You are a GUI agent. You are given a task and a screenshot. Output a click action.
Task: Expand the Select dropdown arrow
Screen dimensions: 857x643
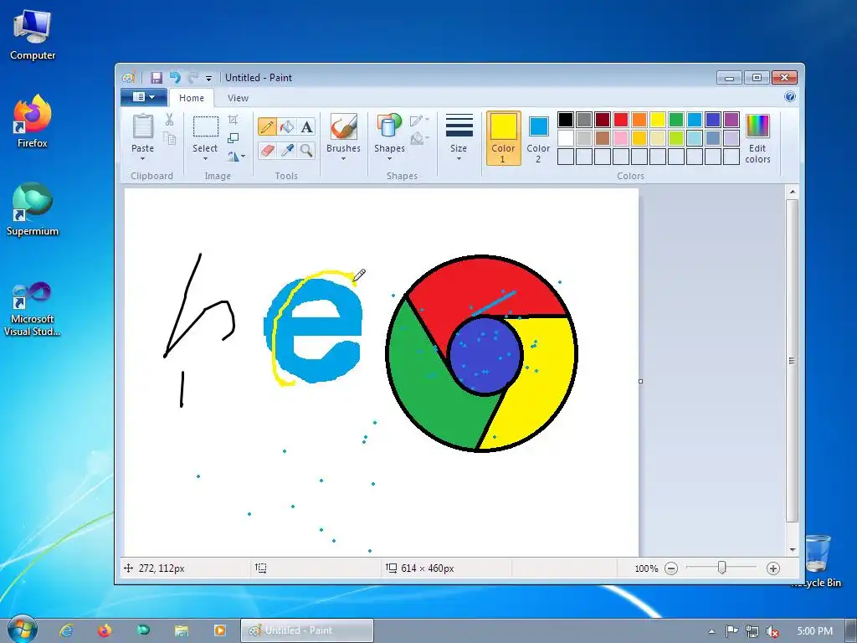[205, 159]
